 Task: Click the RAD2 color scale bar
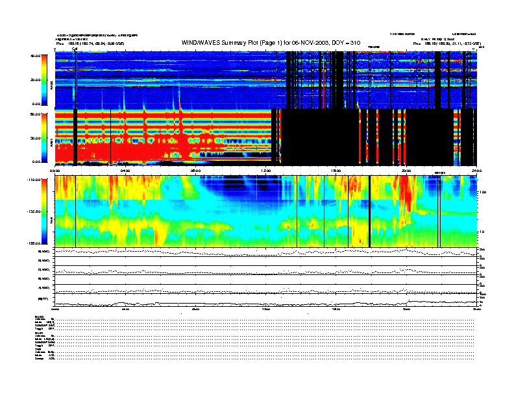click(x=44, y=80)
